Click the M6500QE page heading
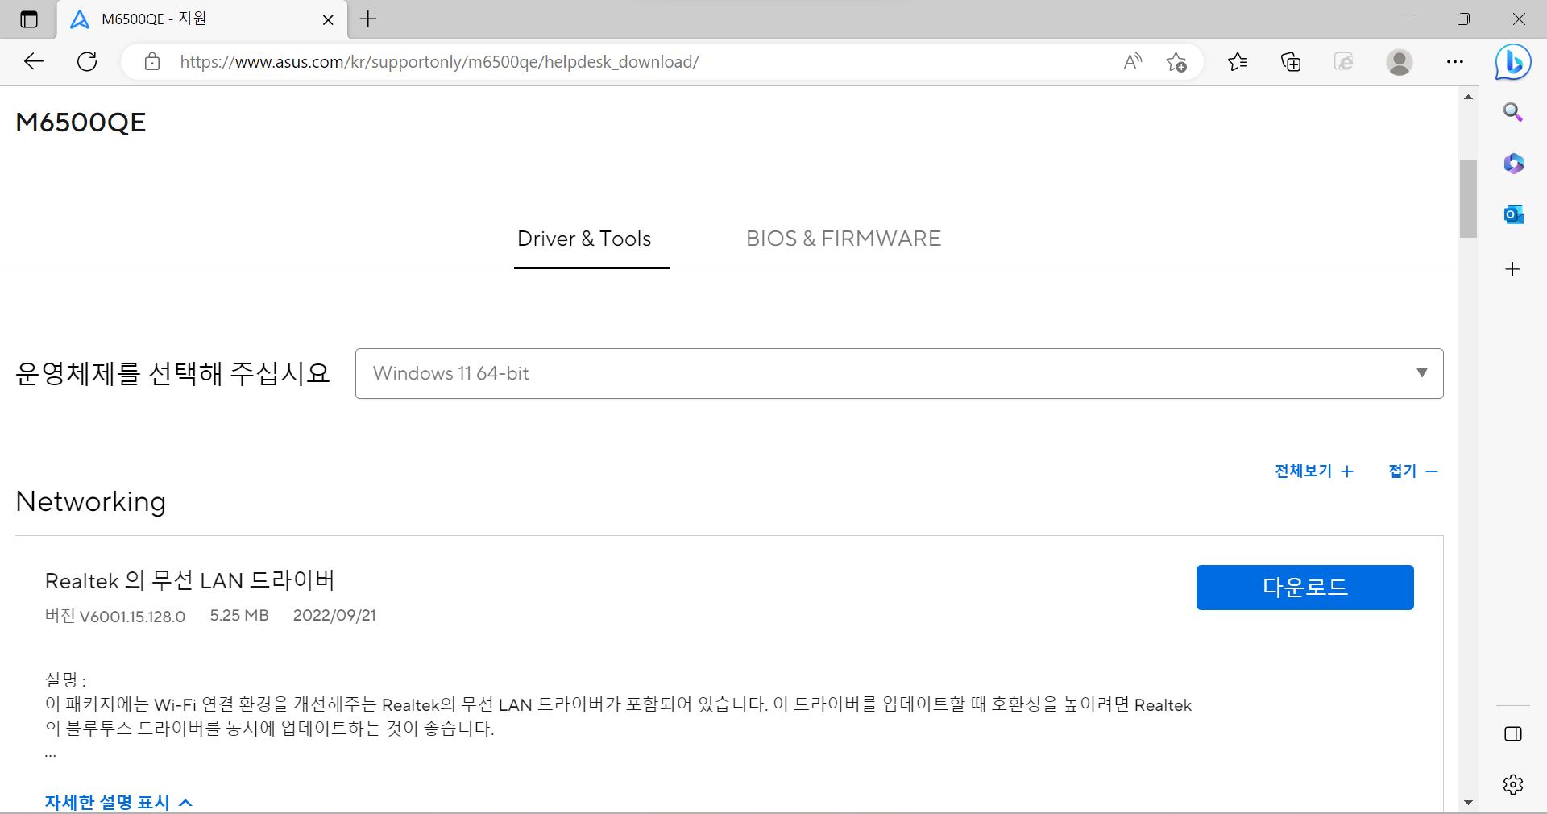 coord(81,123)
